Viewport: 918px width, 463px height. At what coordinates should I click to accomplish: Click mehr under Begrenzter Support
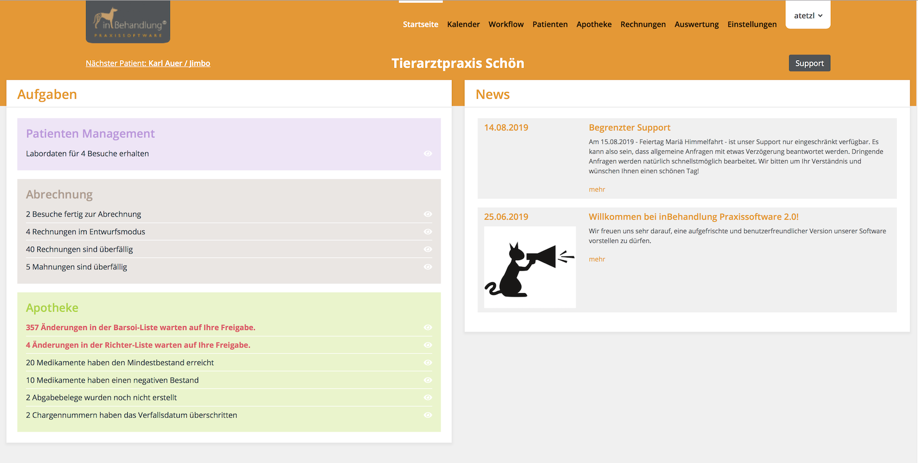point(597,189)
